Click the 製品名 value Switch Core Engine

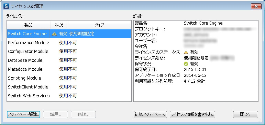203,23
